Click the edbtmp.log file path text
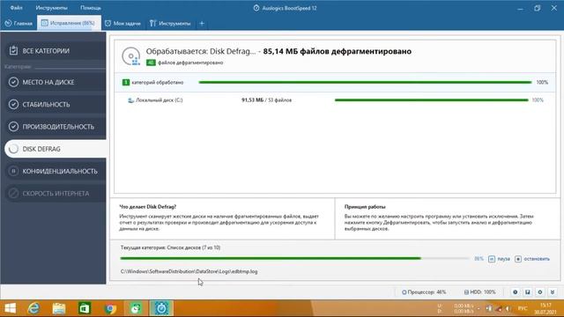564x317 pixels. pyautogui.click(x=189, y=271)
